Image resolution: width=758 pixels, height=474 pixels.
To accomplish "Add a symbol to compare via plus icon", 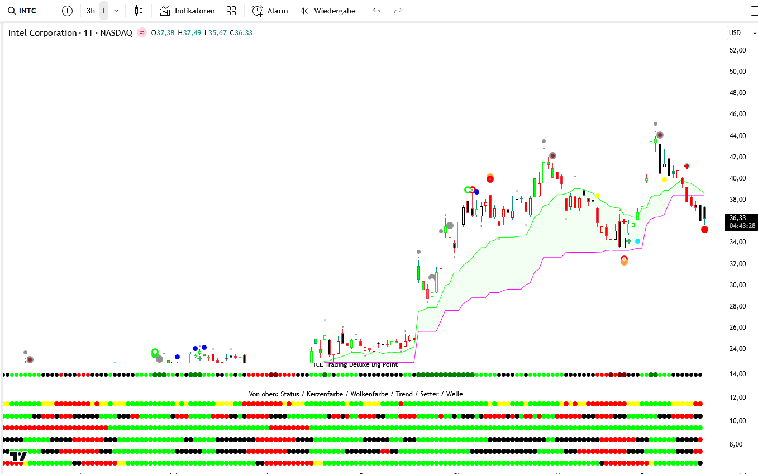I will pos(67,11).
